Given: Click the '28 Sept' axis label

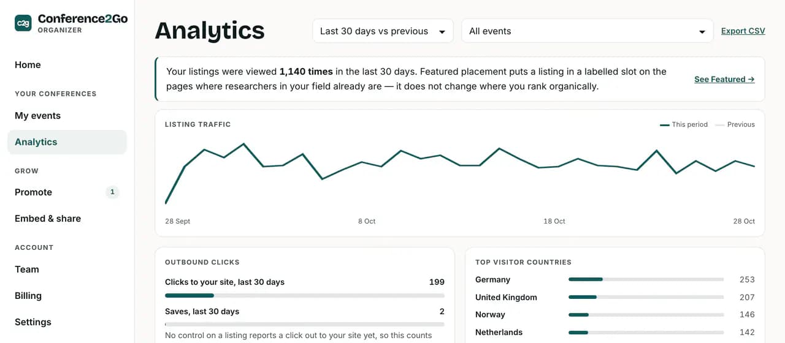Looking at the screenshot, I should (178, 221).
